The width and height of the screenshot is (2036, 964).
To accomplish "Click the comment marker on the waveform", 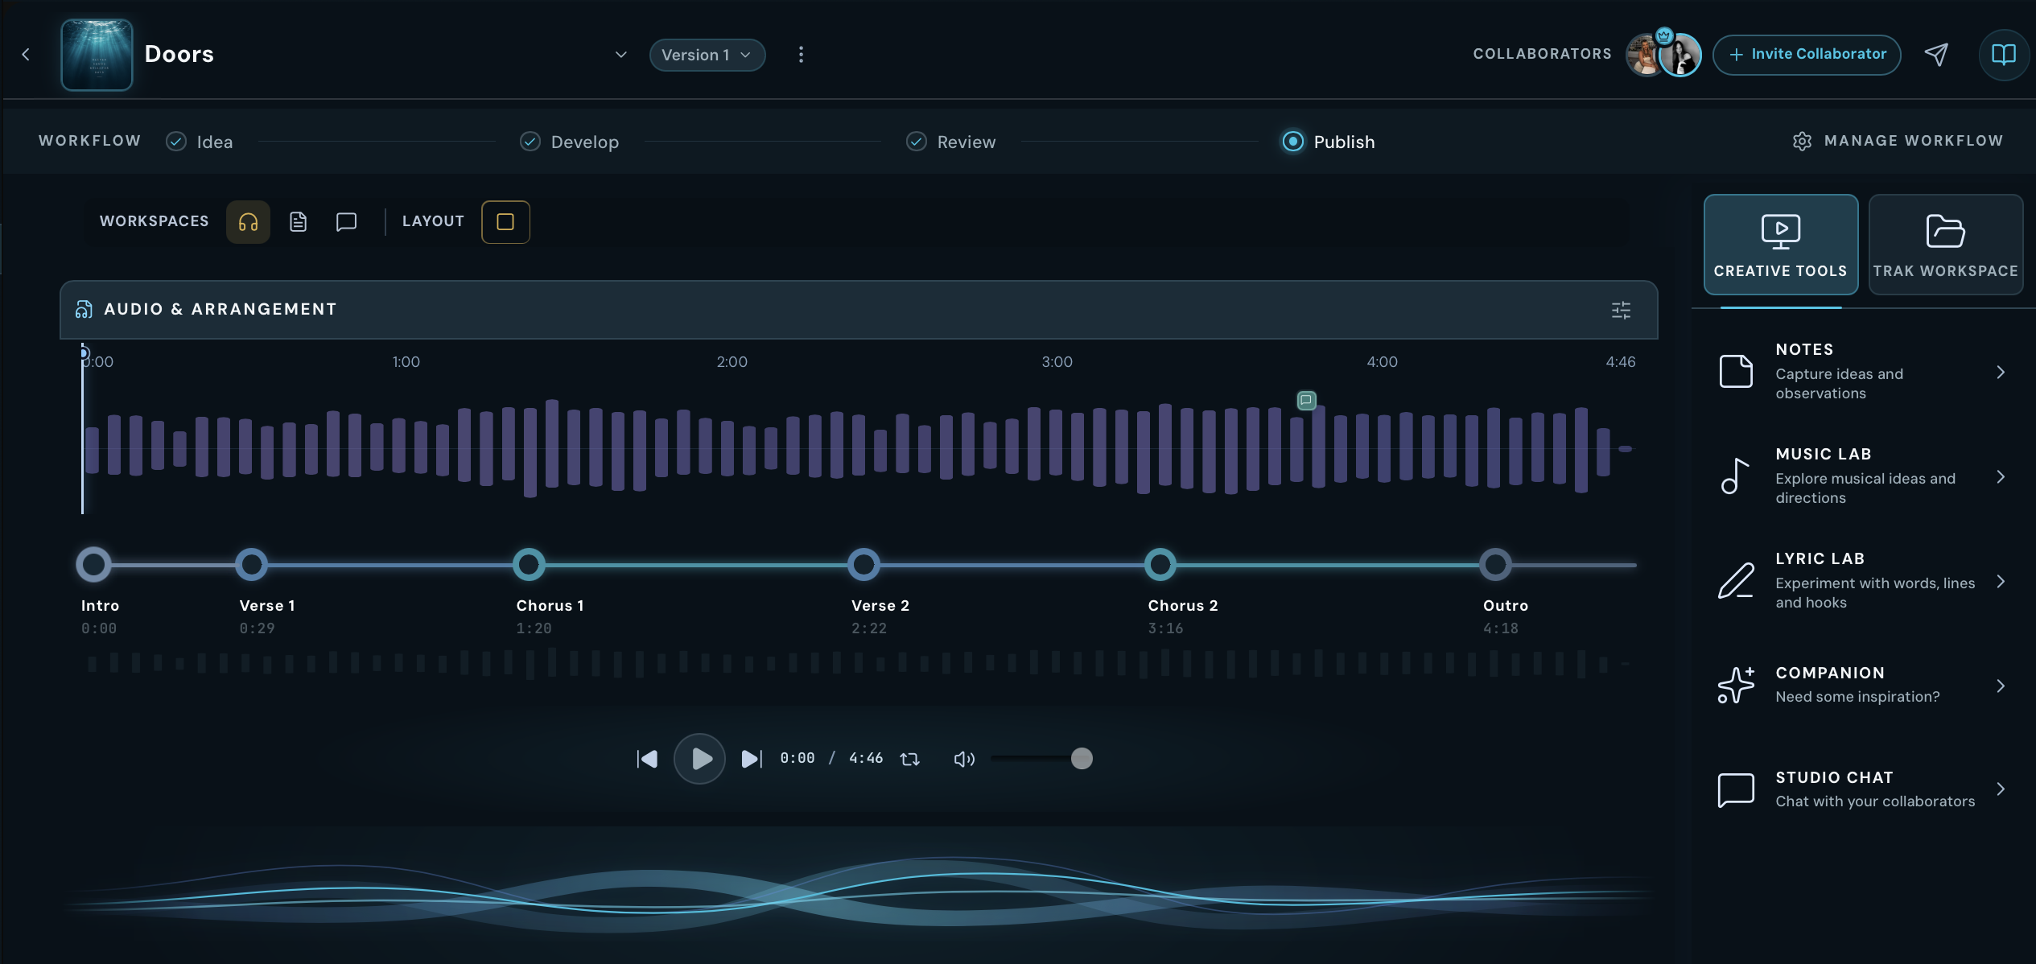I will 1307,400.
